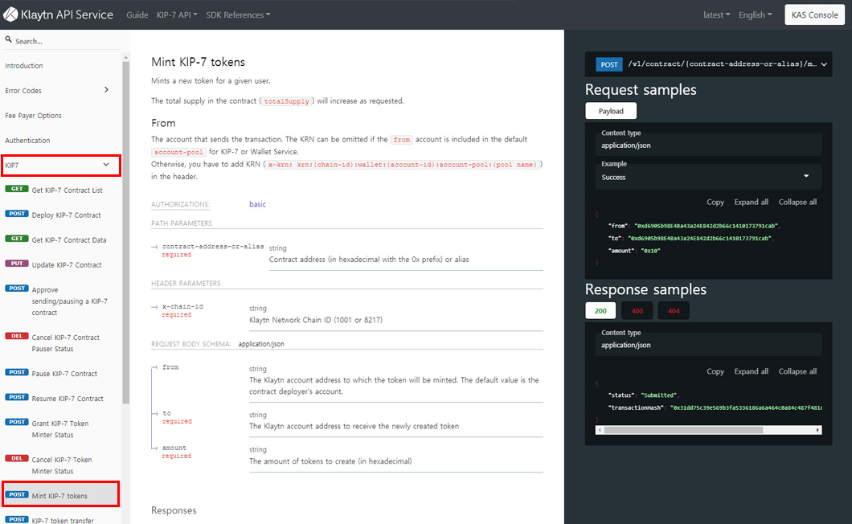Click the search magnifier icon
The width and height of the screenshot is (852, 524).
(x=8, y=39)
